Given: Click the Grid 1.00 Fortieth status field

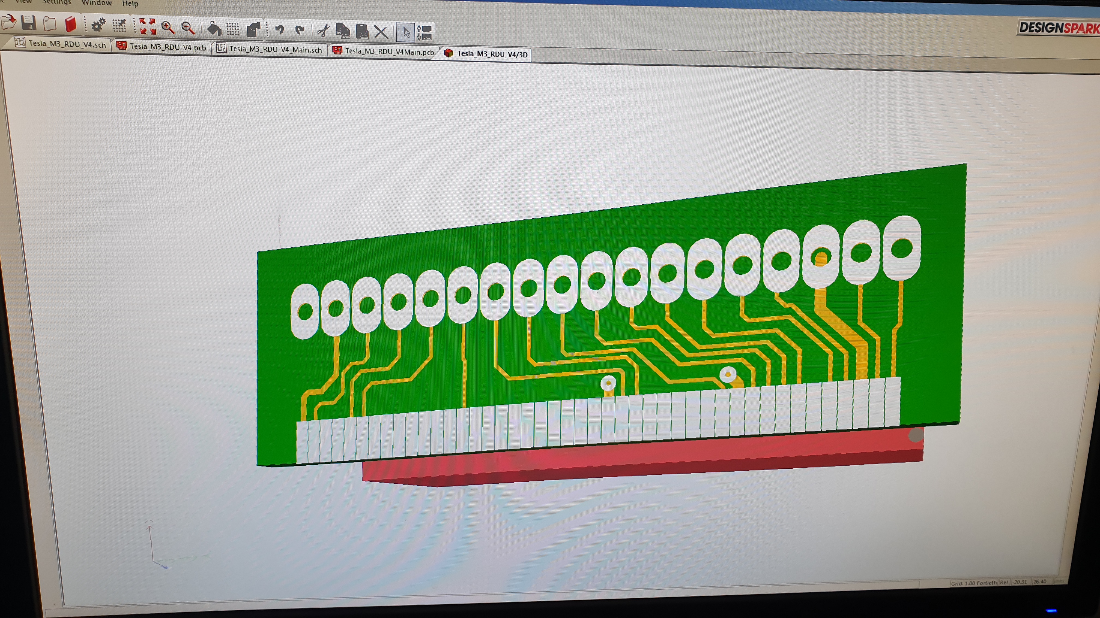Looking at the screenshot, I should [974, 583].
